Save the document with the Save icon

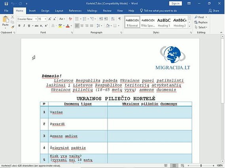pos(6,4)
